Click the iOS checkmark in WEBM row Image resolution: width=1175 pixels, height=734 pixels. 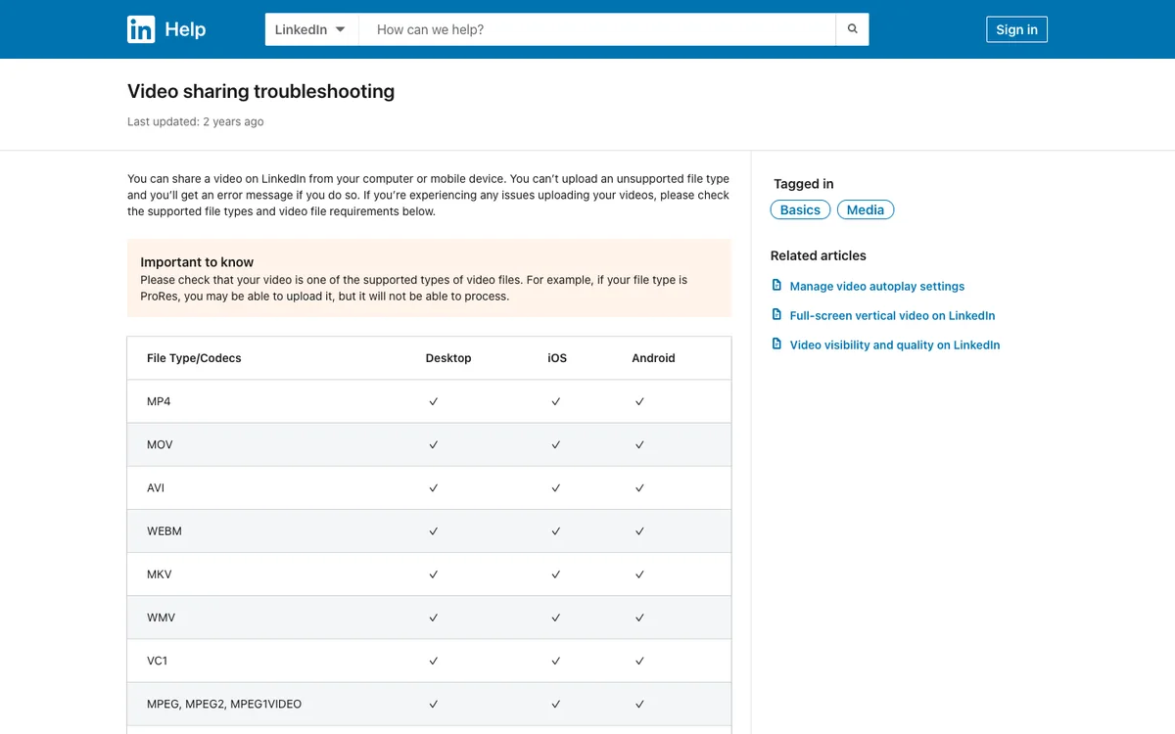555,530
